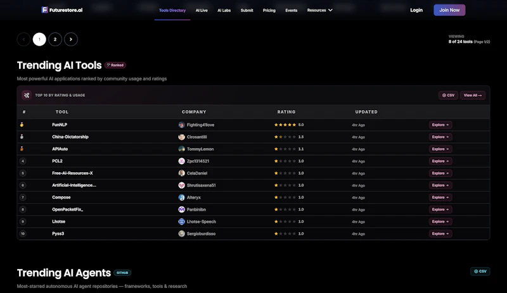Open the AI Labs menu item
The image size is (507, 293).
click(224, 10)
